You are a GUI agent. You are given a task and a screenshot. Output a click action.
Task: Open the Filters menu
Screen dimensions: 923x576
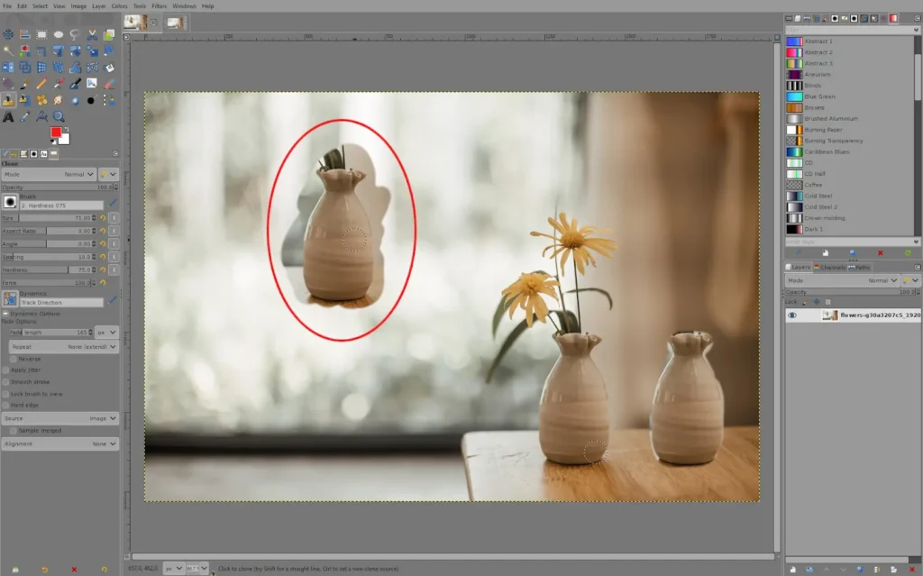coord(159,6)
